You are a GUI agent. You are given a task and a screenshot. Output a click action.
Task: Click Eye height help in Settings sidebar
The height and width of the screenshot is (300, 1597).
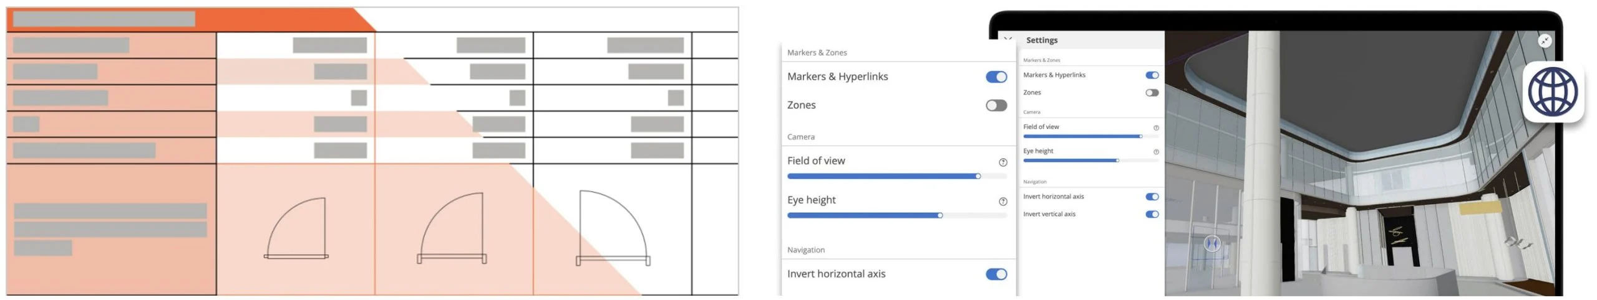click(1156, 152)
